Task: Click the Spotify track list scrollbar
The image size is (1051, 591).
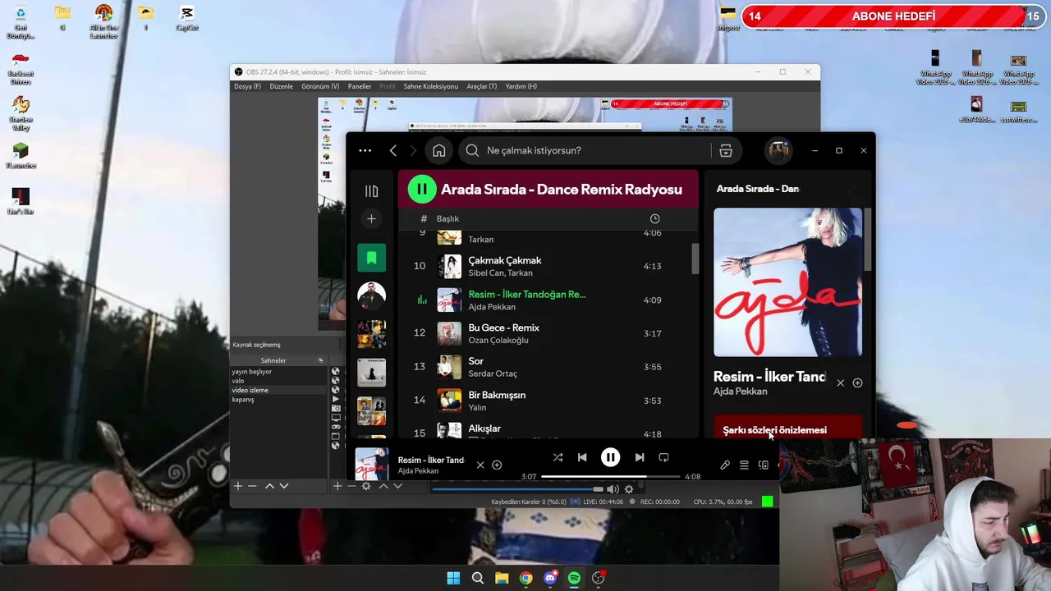Action: (695, 259)
